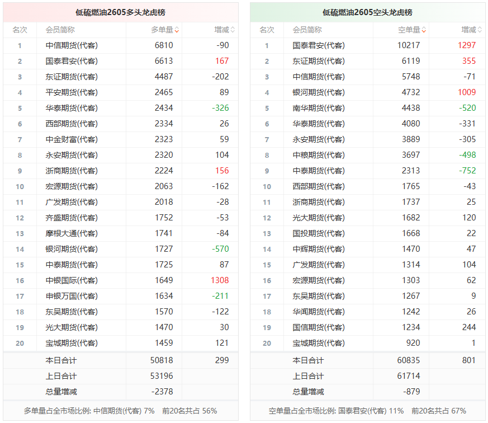
Task: Select 中粮期货(代客) row in short table
Action: click(368, 155)
